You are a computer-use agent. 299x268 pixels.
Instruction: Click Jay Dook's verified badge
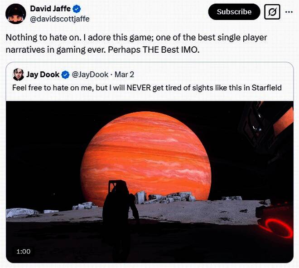point(65,75)
